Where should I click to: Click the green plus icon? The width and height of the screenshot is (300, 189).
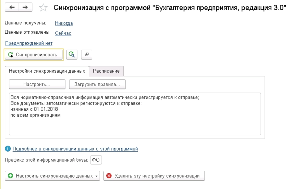(10, 176)
